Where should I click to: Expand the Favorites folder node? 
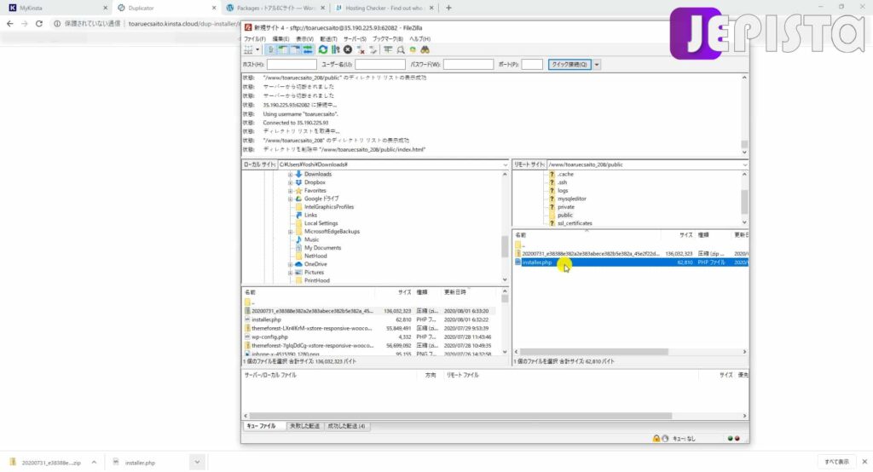(290, 191)
